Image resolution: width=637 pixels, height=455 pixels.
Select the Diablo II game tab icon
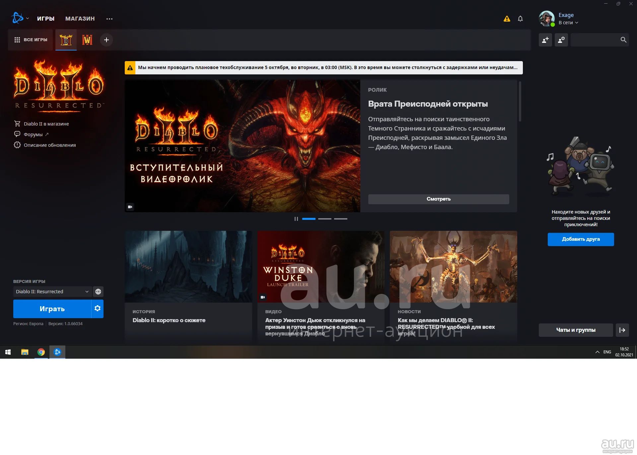click(x=66, y=40)
